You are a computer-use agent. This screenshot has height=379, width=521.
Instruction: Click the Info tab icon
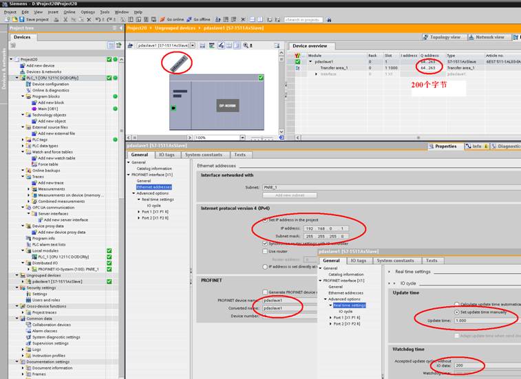coord(469,146)
